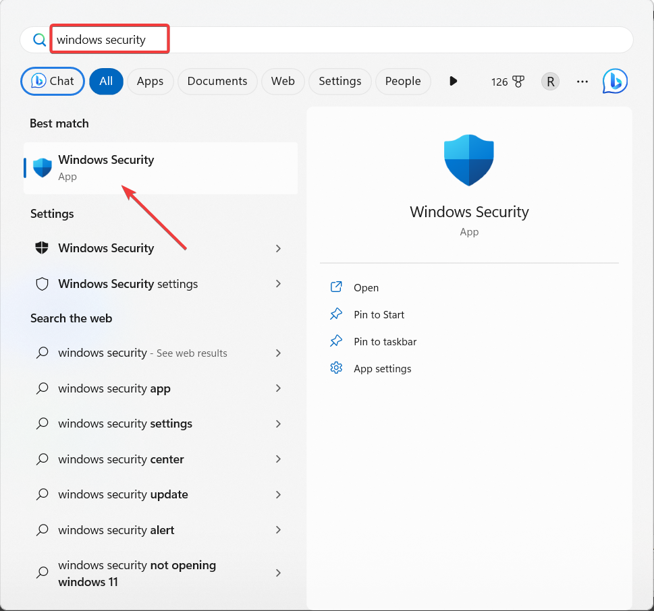
Task: Switch to the Settings filter tab
Action: (340, 82)
